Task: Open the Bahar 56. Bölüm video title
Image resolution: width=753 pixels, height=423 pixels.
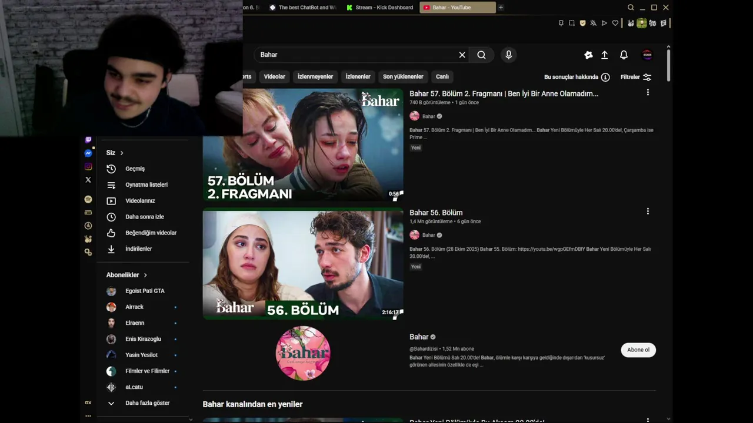Action: tap(436, 213)
